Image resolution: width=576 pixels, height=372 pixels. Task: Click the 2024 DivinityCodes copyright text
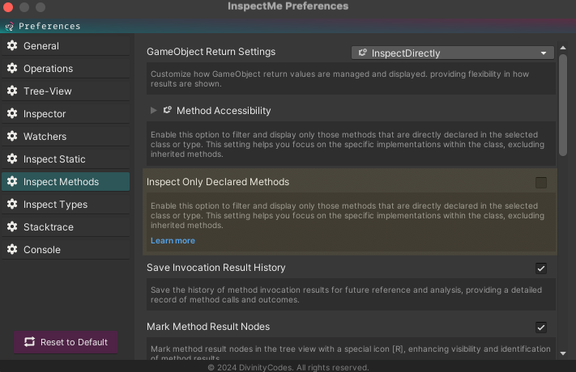tap(288, 367)
